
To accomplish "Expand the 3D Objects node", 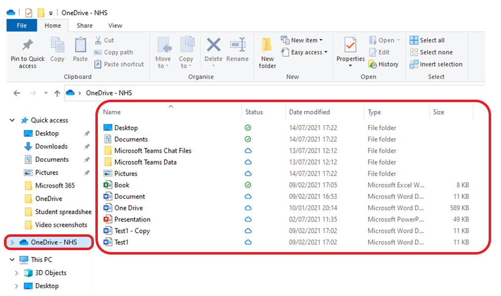I will point(17,273).
